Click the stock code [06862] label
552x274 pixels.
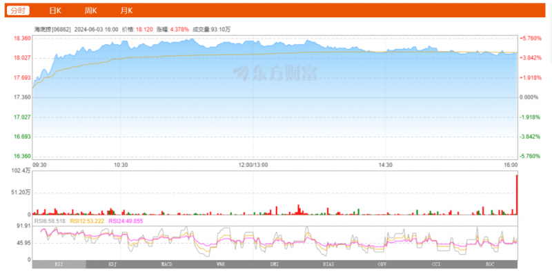(61, 30)
